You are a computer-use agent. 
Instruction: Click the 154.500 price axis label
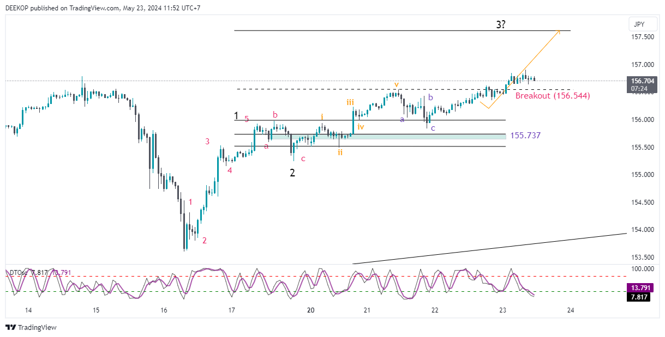643,203
